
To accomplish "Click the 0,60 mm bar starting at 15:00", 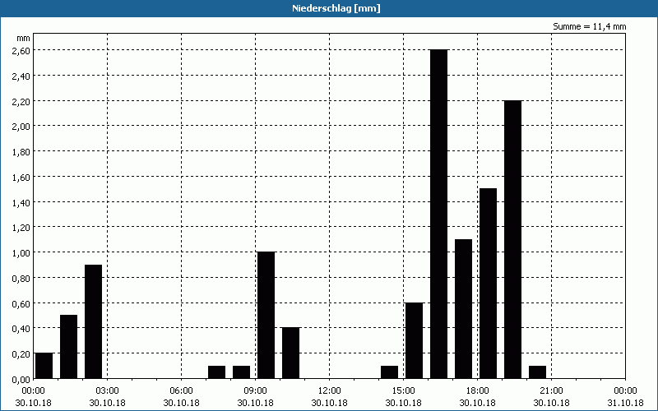I will tap(415, 340).
